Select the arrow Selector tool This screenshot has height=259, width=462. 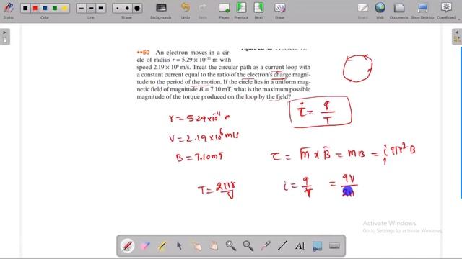tap(180, 246)
